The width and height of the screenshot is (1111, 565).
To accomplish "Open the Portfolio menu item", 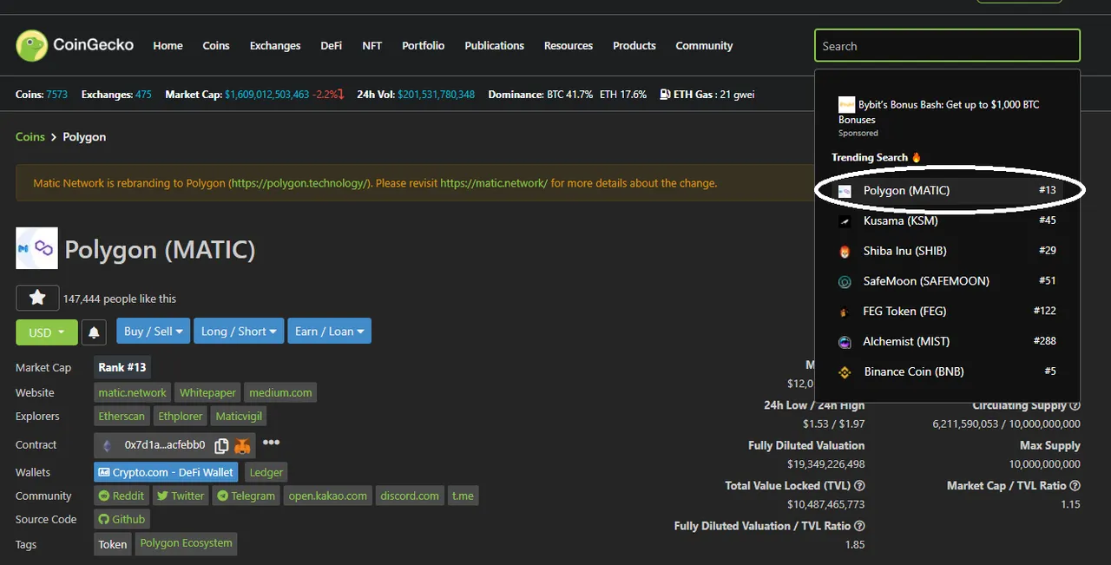I will point(423,45).
